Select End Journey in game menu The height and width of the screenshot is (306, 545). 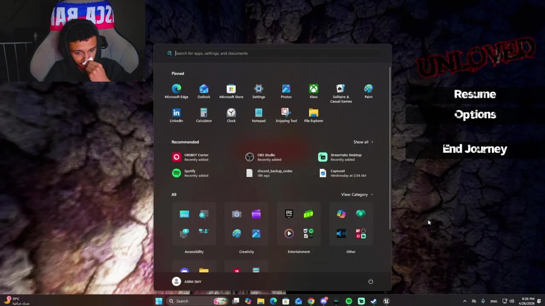point(475,149)
